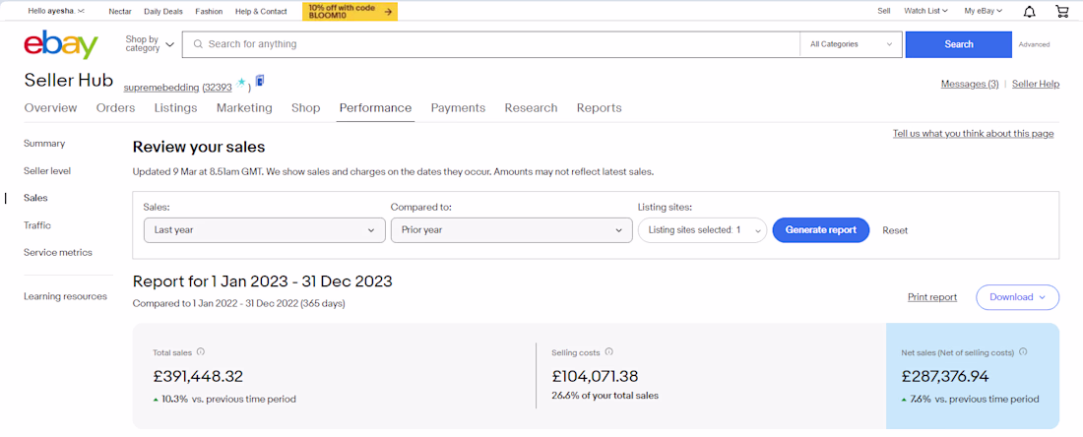Viewport: 1083px width, 437px height.
Task: Click the 32393 feedback score link
Action: (x=218, y=88)
